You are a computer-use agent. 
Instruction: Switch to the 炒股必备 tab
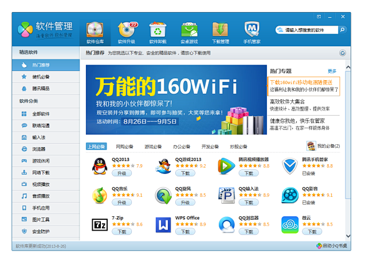(238, 147)
